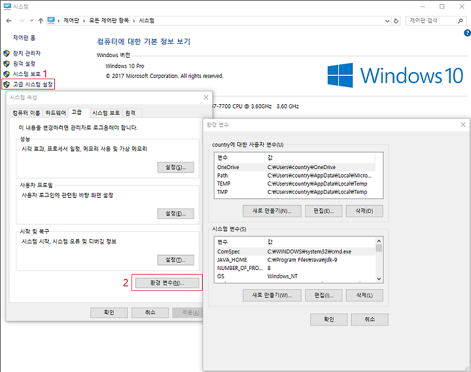Select 모든 제어판 항목 breadcrumb
Viewport: 471px width, 372px height.
point(109,20)
